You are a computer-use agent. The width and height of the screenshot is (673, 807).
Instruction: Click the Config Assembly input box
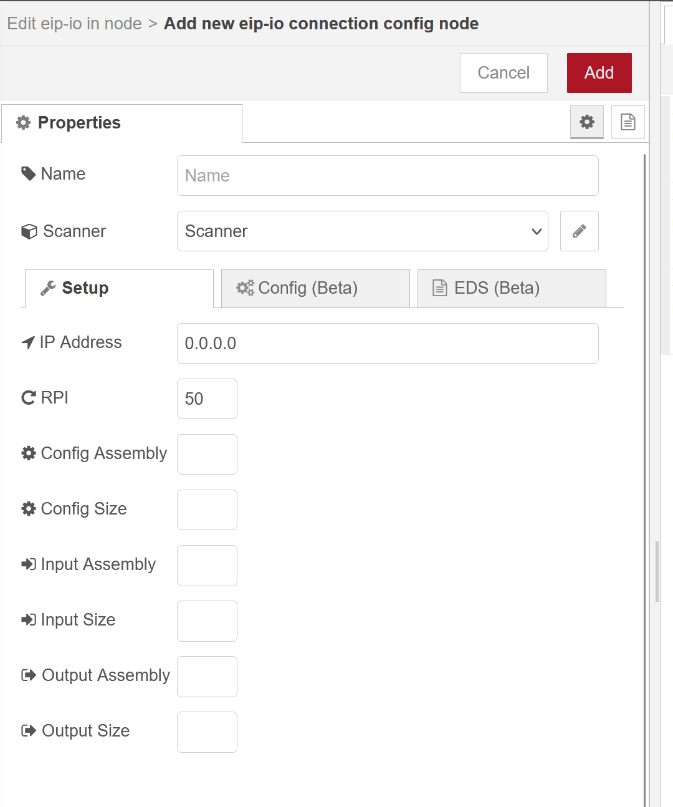[207, 455]
